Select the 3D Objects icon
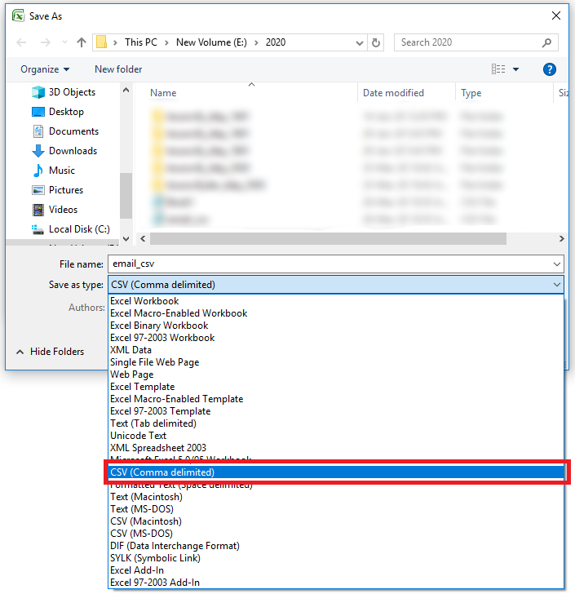 (x=38, y=92)
